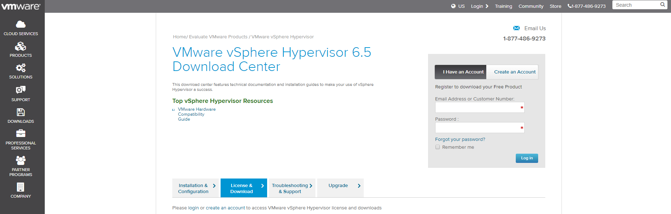Image resolution: width=671 pixels, height=214 pixels.
Task: Select the I Have an Account tab
Action: (461, 72)
